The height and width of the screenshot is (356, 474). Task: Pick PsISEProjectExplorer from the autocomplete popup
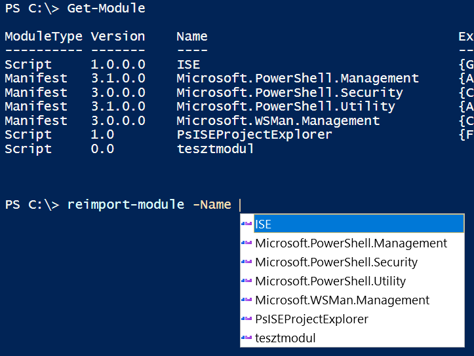311,319
